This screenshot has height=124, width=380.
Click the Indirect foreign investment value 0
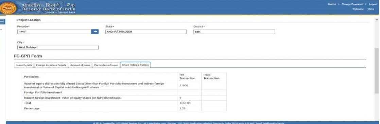click(180, 98)
